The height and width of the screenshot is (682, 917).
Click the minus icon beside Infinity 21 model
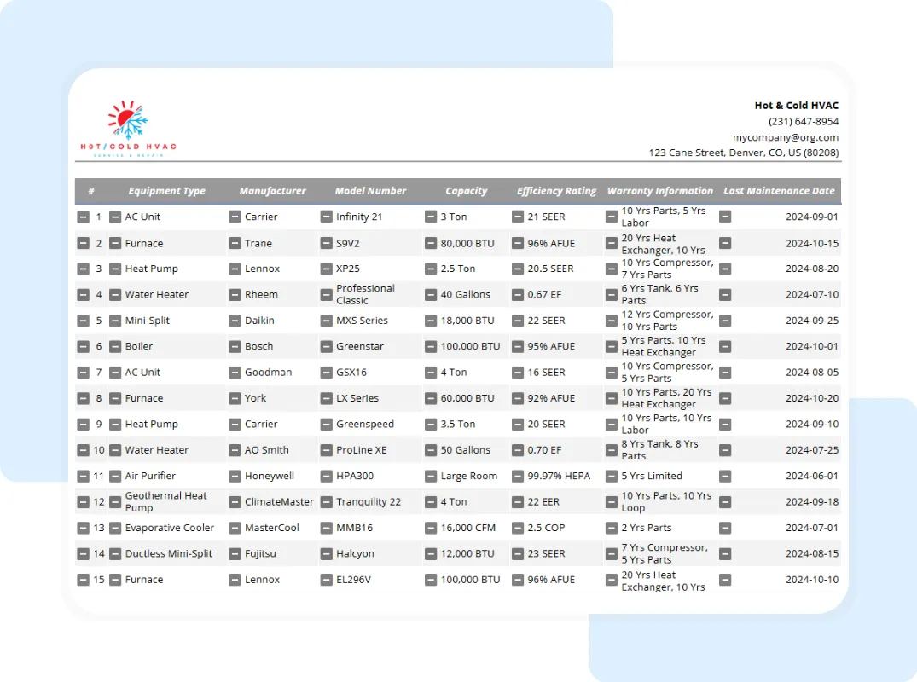coord(326,217)
